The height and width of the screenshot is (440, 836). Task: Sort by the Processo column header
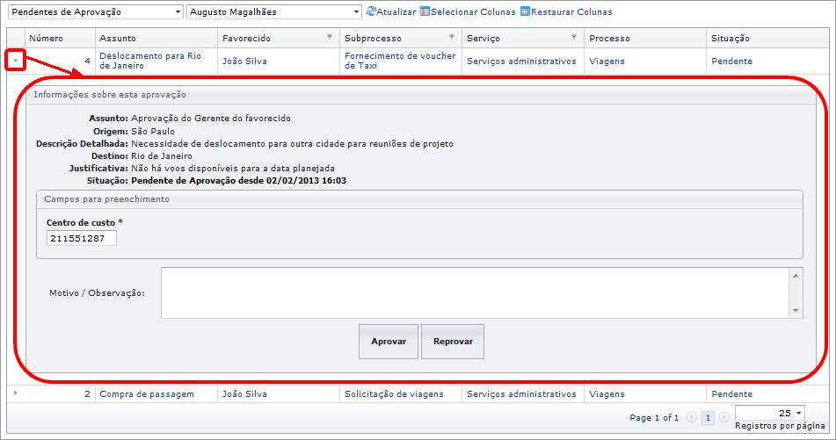point(645,38)
